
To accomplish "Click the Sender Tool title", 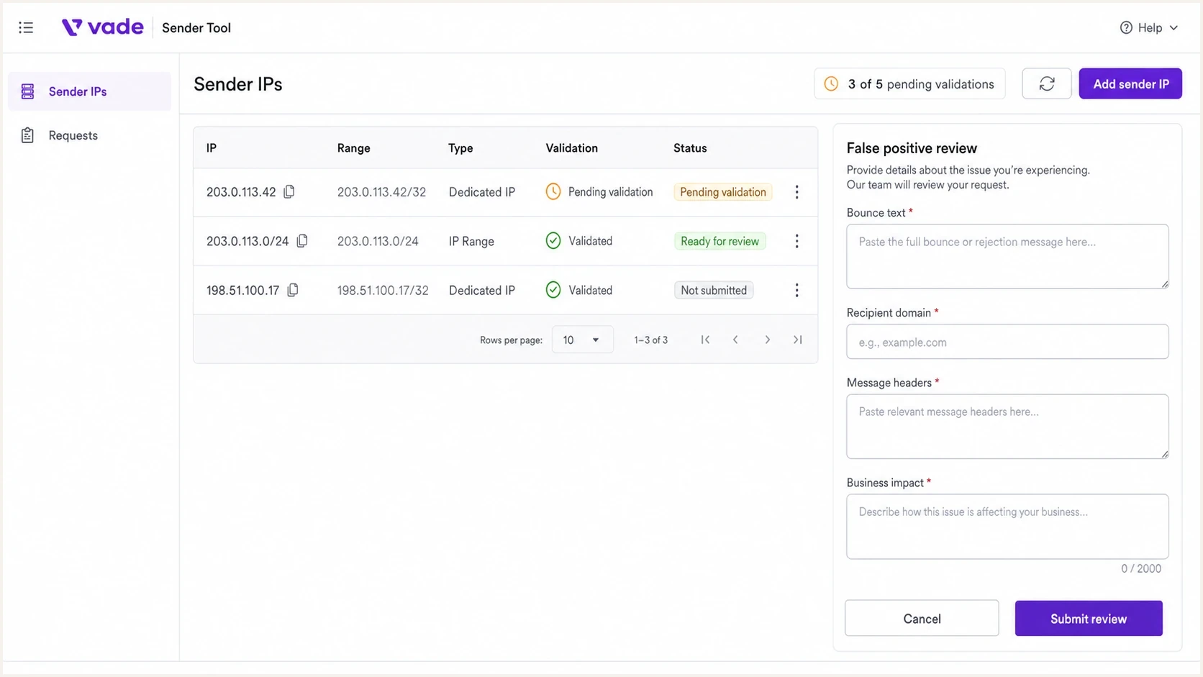I will 196,27.
